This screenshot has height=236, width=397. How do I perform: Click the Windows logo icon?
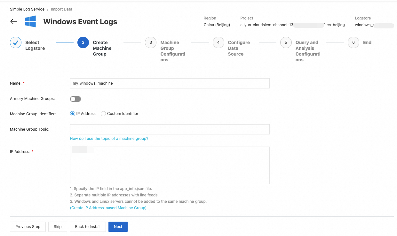(30, 21)
